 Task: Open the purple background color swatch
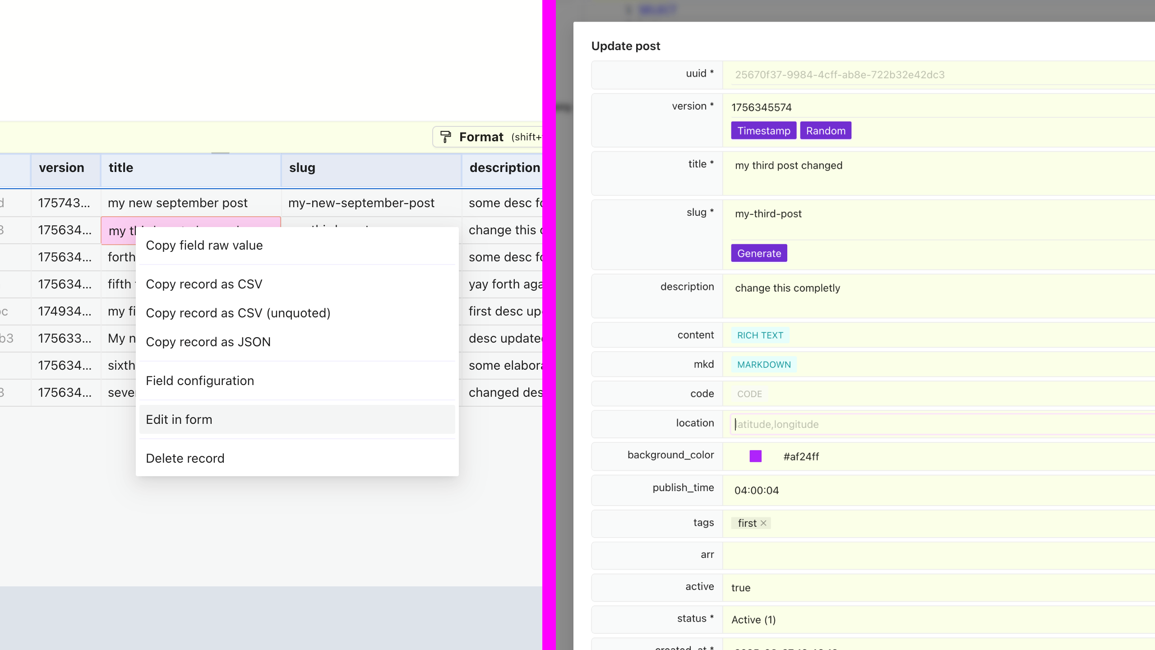(x=755, y=456)
